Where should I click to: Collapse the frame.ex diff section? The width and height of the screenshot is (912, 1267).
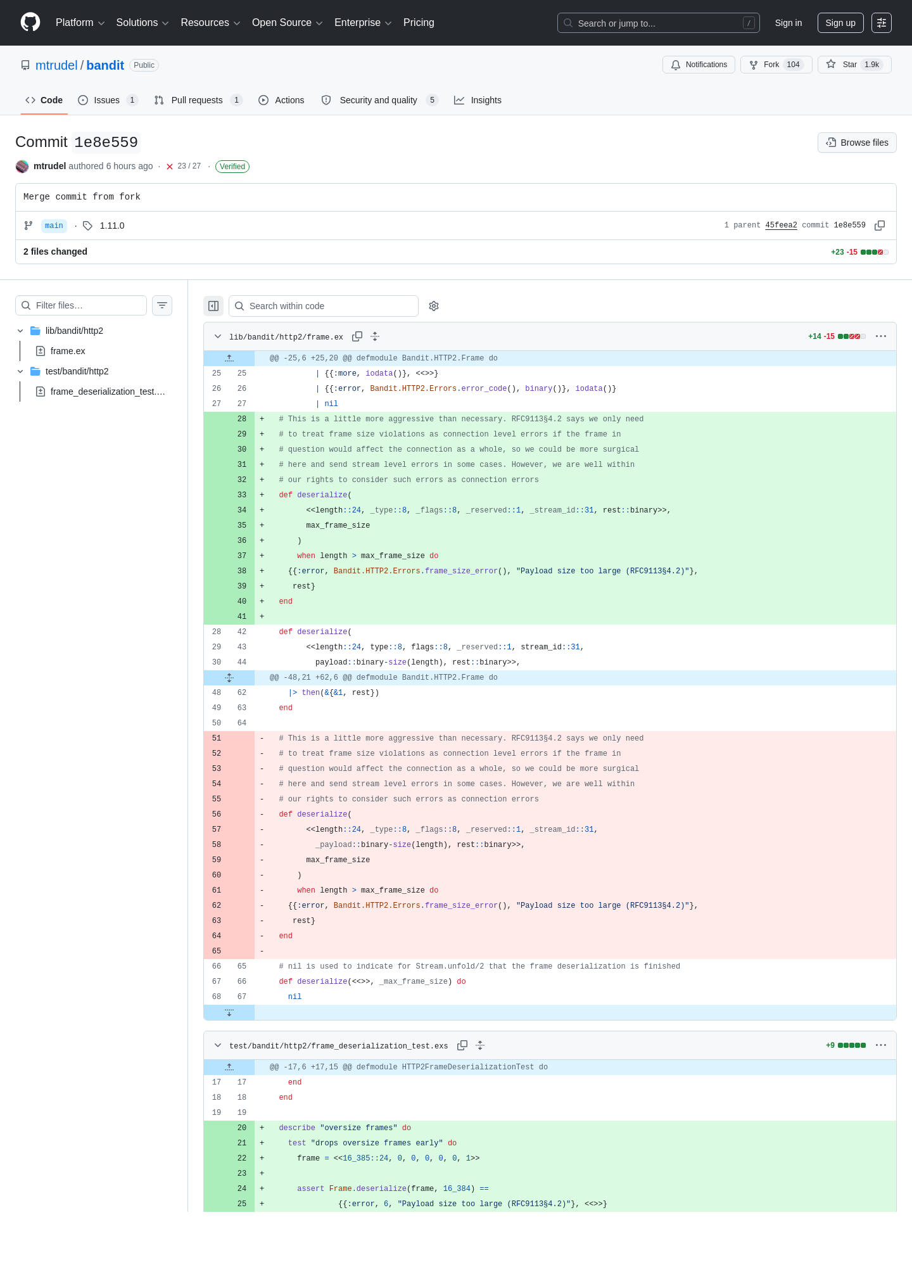(x=218, y=336)
